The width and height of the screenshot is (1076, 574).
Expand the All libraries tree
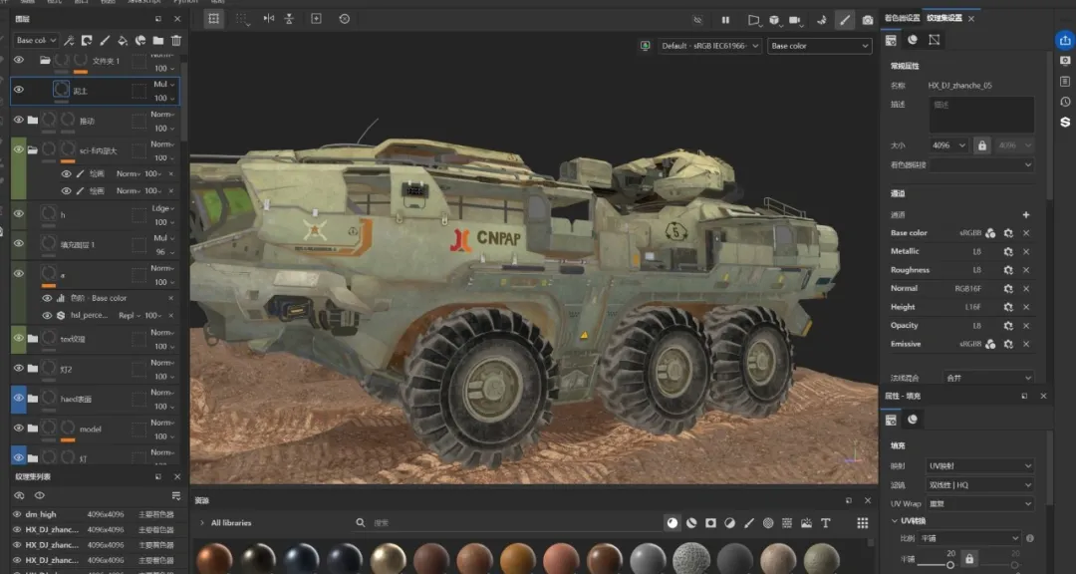[201, 523]
